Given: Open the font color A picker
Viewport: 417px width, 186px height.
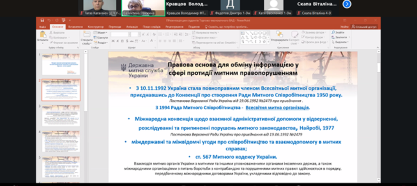Looking at the screenshot, I should [152, 41].
